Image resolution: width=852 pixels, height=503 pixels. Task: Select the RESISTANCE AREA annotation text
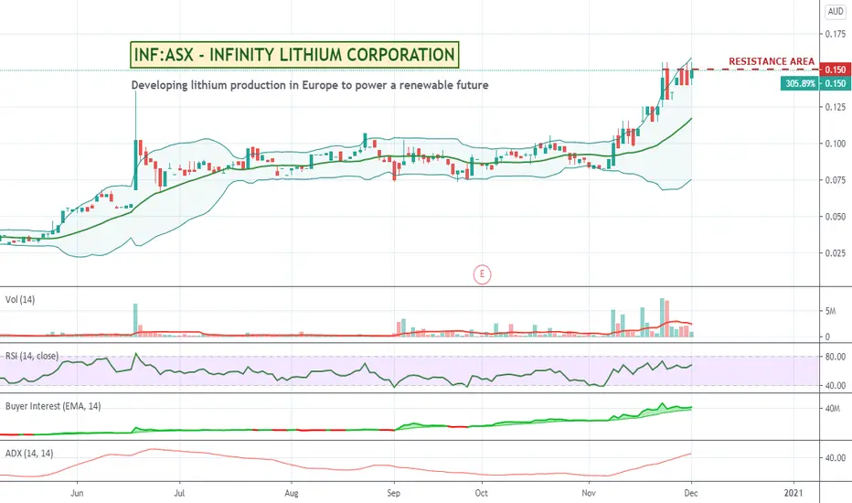pyautogui.click(x=772, y=61)
